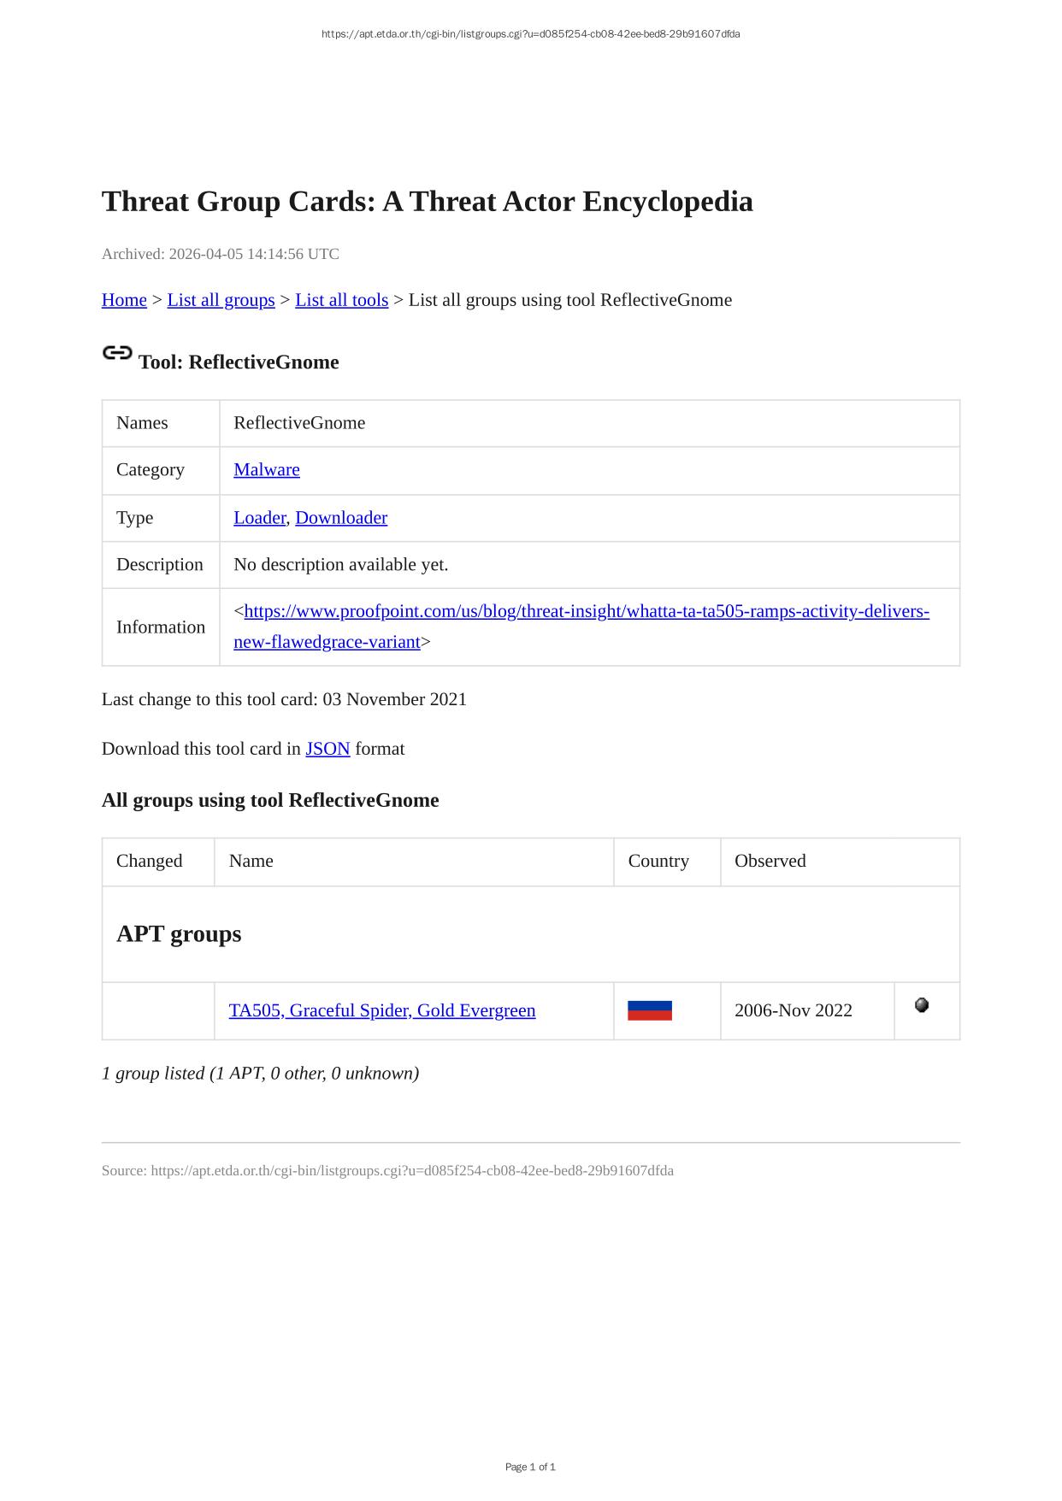This screenshot has width=1062, height=1501.
Task: Click the APT groups section heading
Action: (x=179, y=933)
